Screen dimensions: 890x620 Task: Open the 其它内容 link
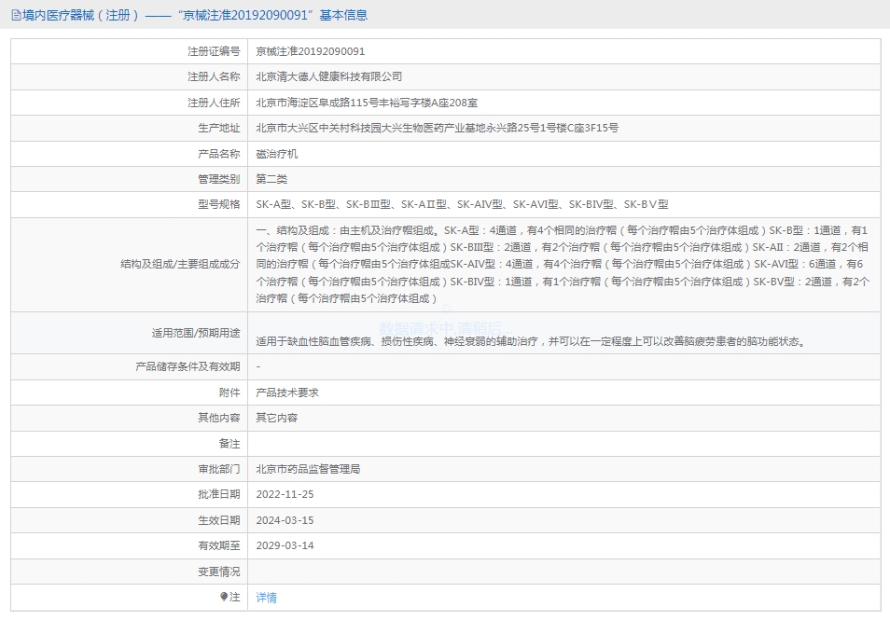pos(276,418)
